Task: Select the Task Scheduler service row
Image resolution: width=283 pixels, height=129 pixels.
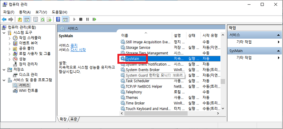Action: (170, 81)
